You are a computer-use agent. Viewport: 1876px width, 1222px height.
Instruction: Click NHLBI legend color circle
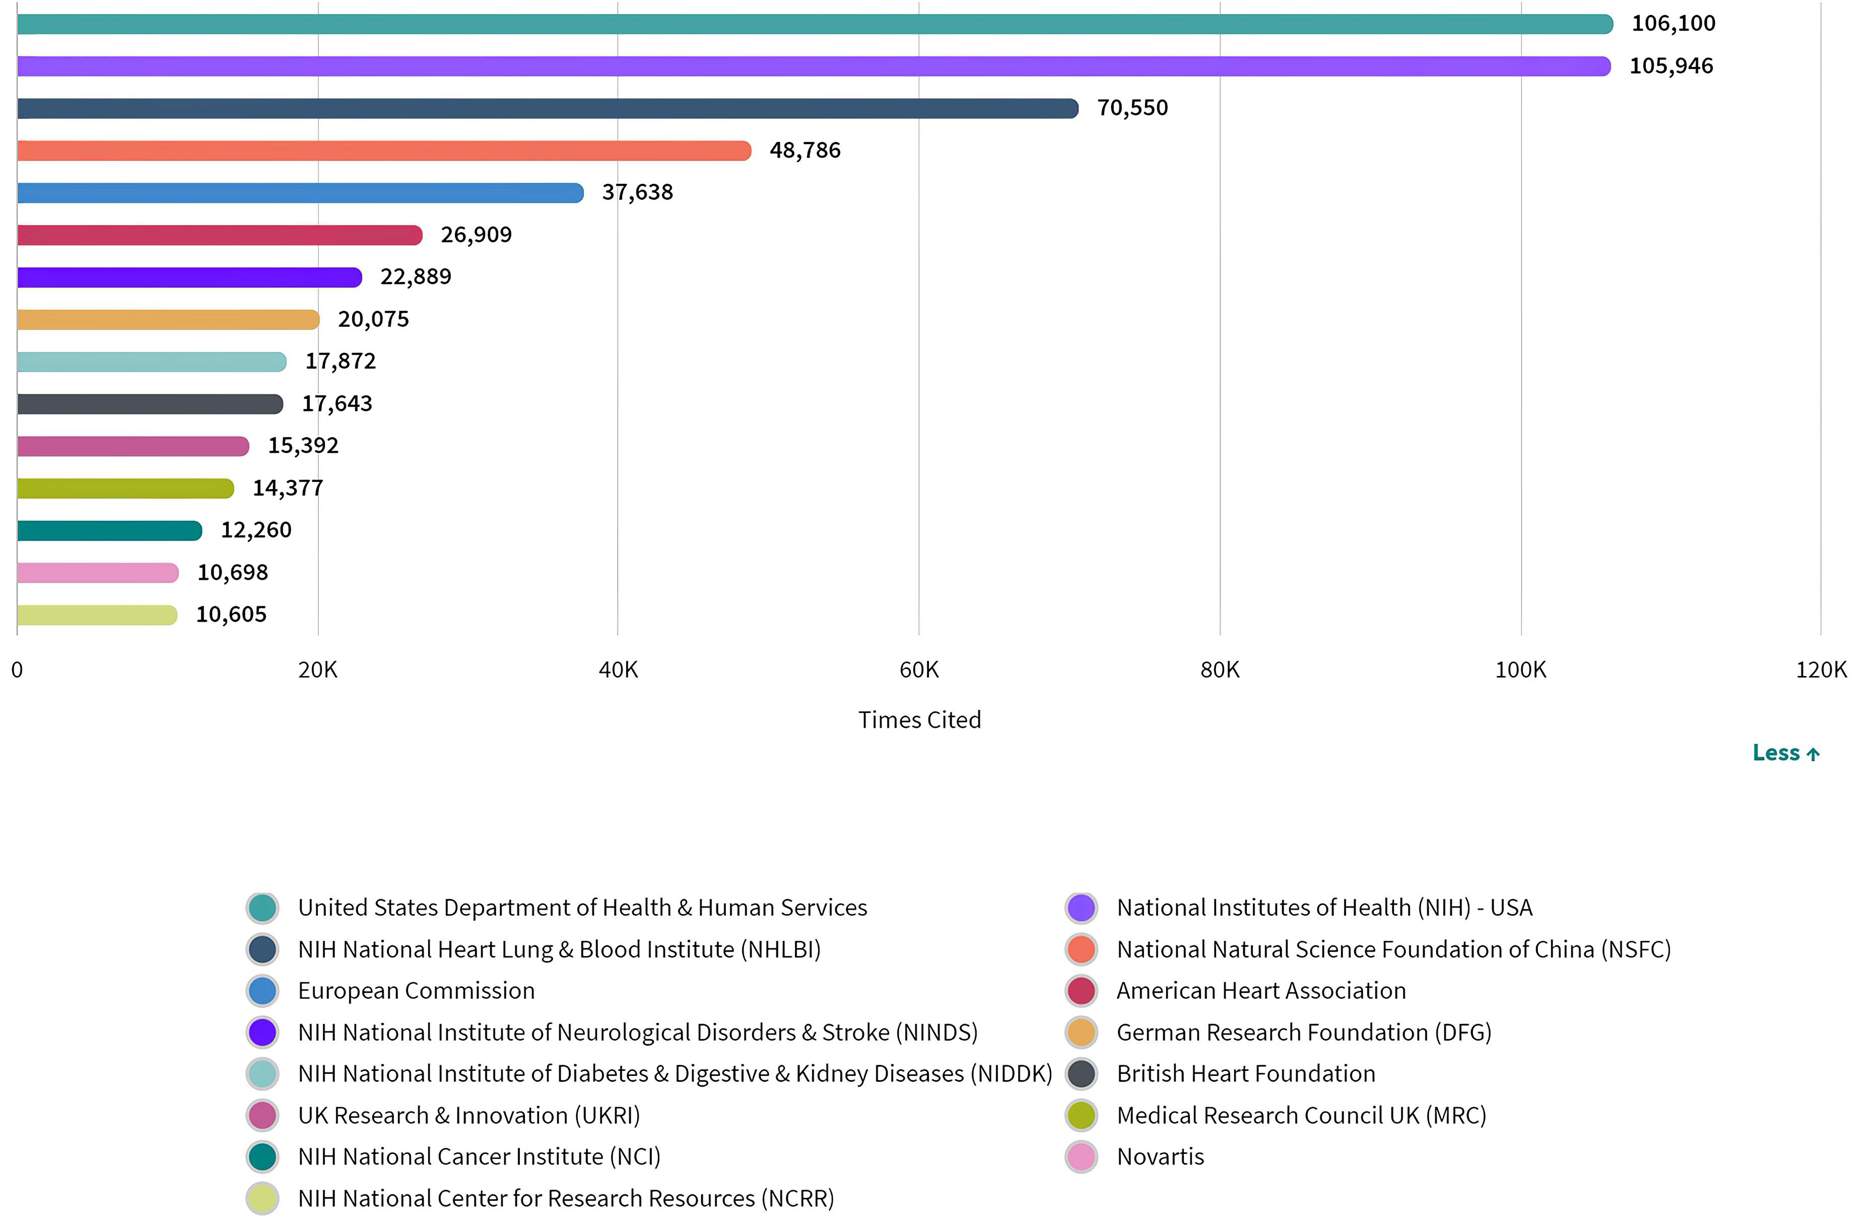click(262, 949)
